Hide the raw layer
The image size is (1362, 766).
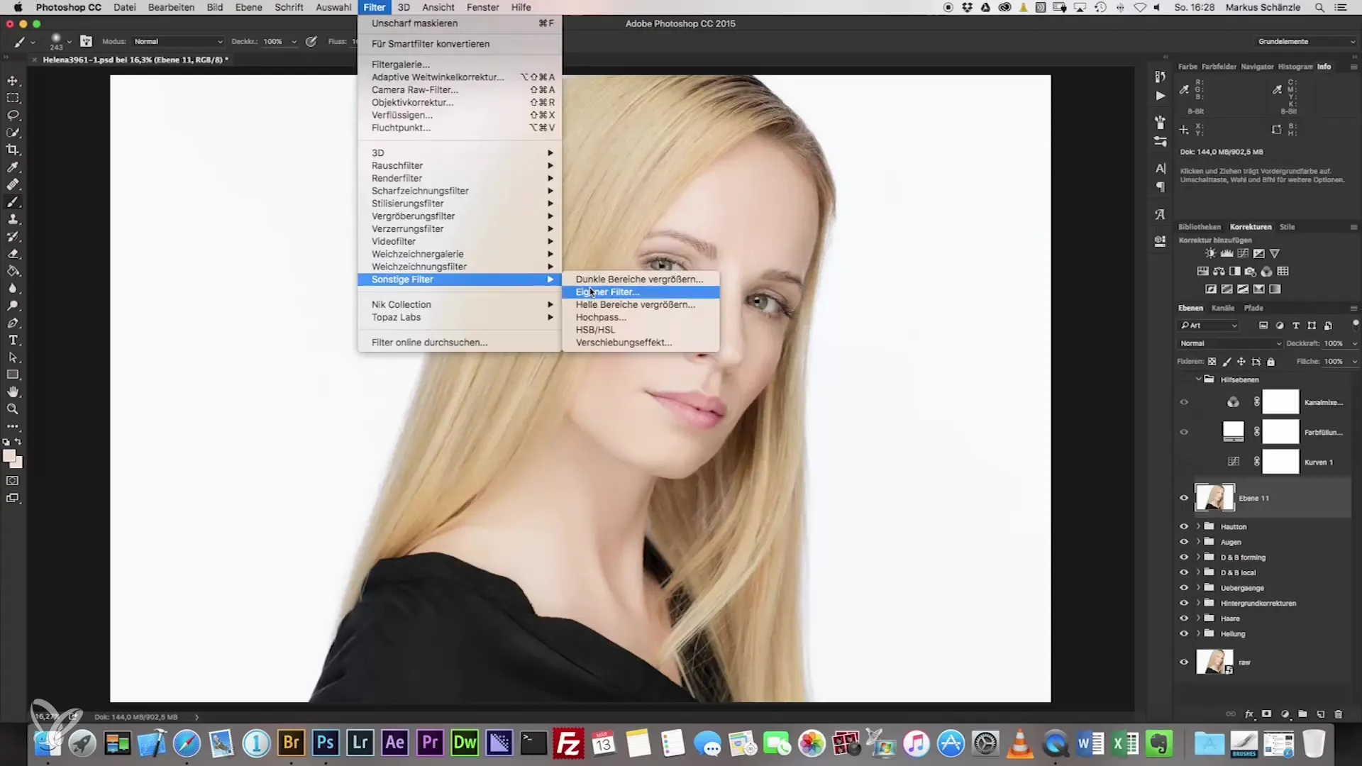coord(1184,662)
